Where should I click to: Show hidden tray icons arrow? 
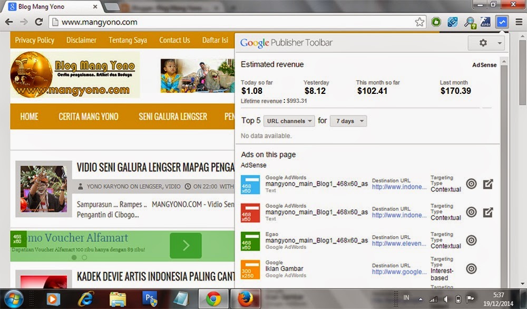click(x=421, y=300)
